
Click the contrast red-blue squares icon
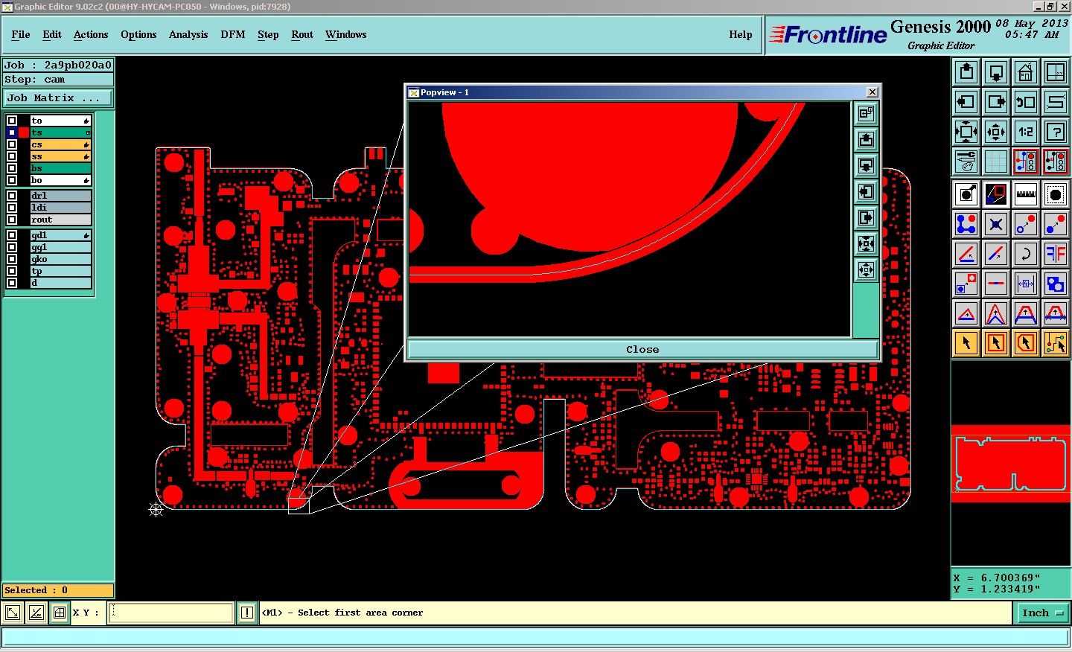[996, 194]
